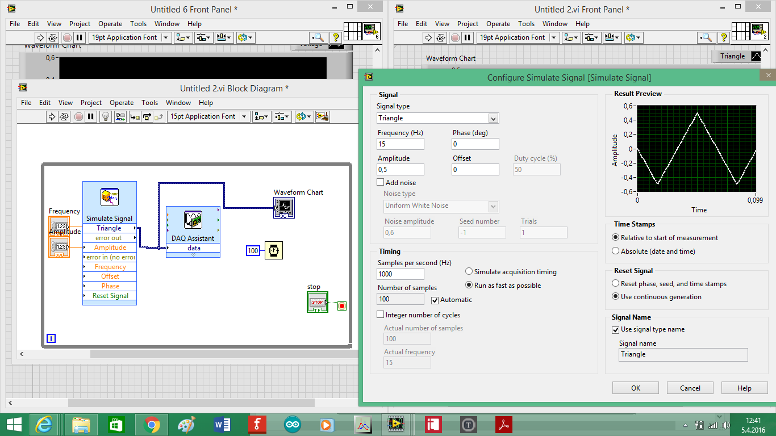
Task: Open Arduino from Windows taskbar
Action: [x=292, y=424]
